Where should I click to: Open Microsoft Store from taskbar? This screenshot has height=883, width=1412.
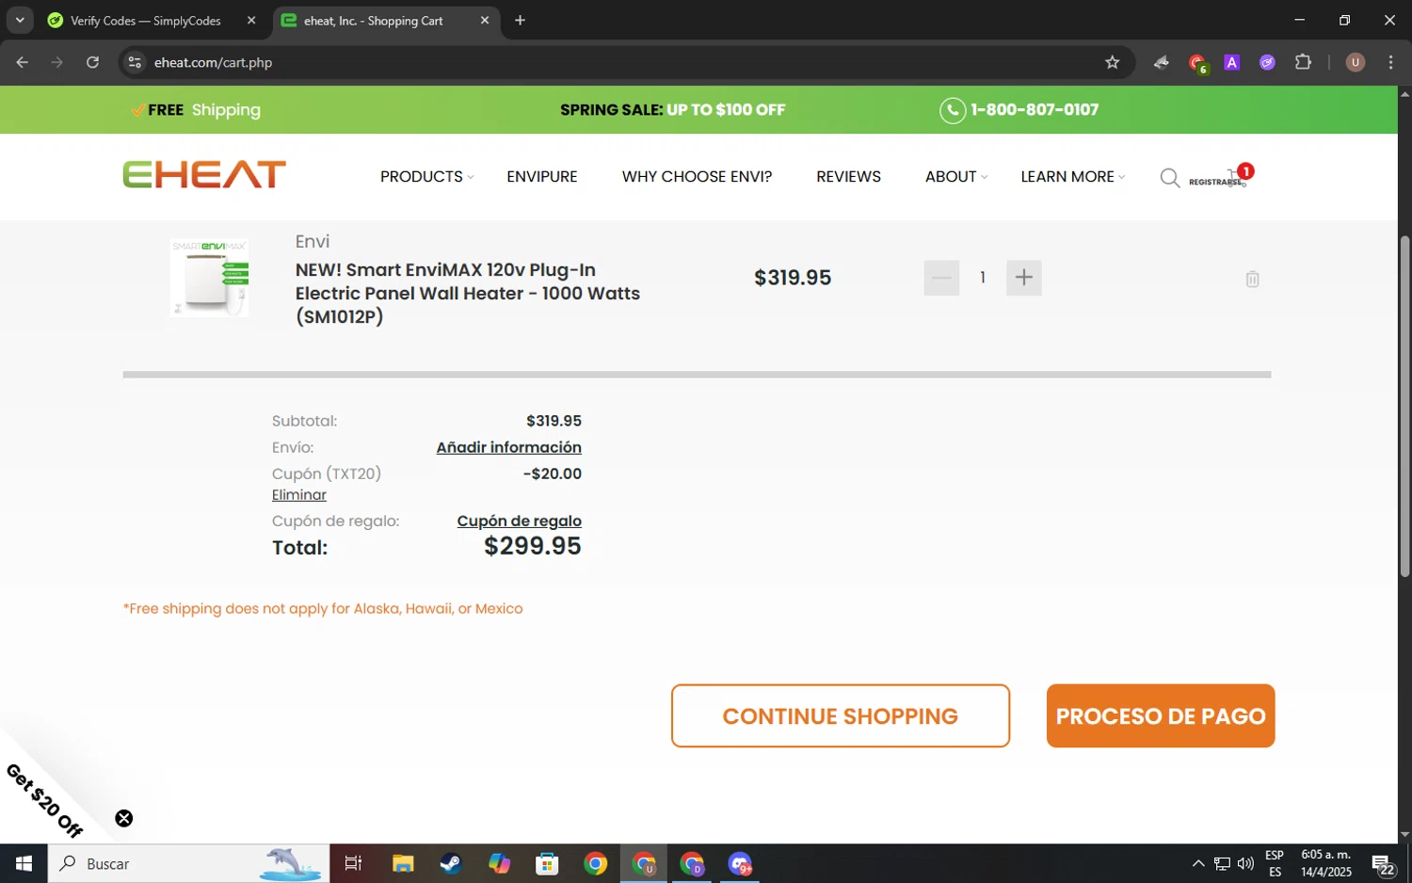tap(547, 863)
